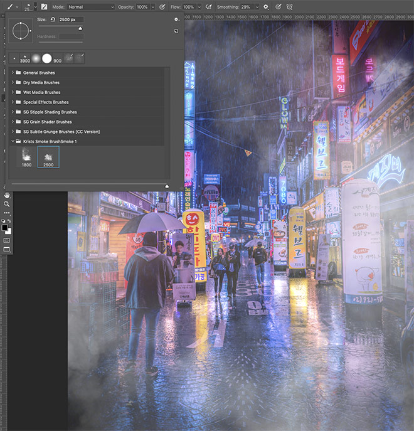Image resolution: width=414 pixels, height=431 pixels.
Task: Select the soft round recent brush
Action: pyautogui.click(x=36, y=58)
